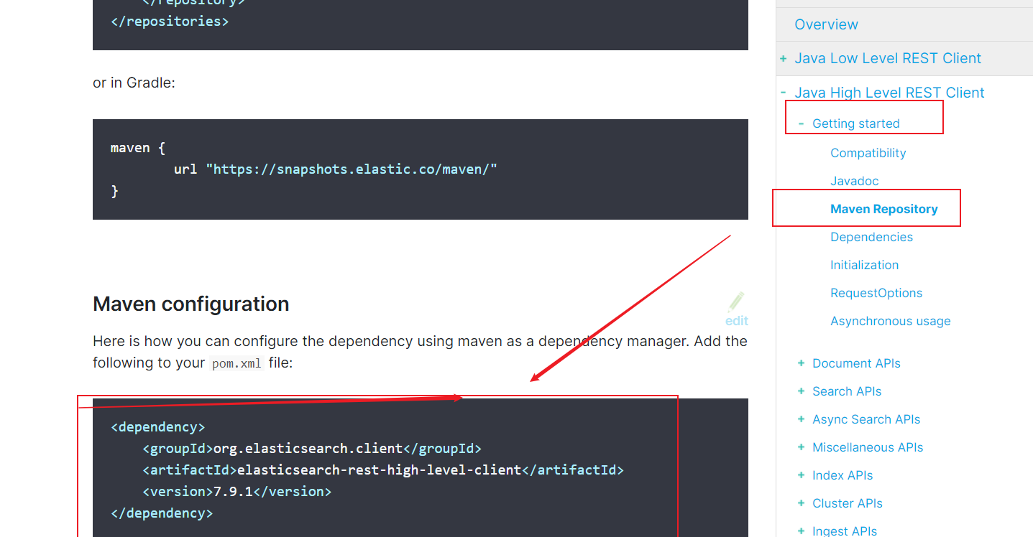The image size is (1033, 537).
Task: Collapse the Getting started subsection
Action: coord(801,123)
